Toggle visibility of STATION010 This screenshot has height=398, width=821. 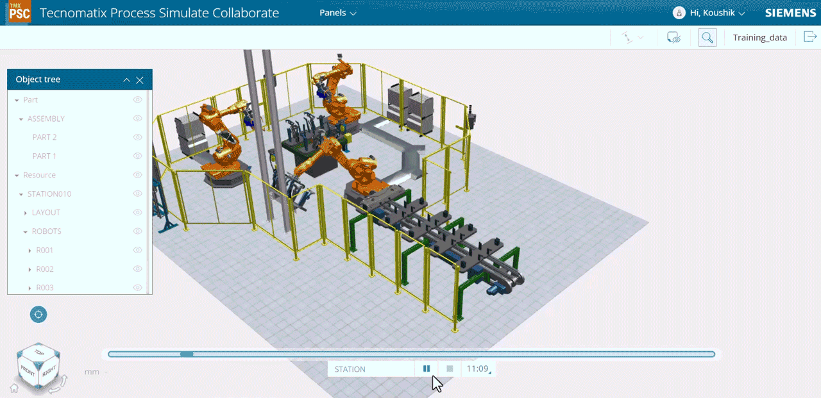coord(137,194)
